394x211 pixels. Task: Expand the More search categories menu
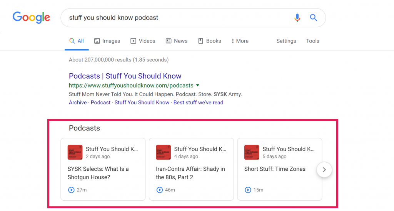point(240,41)
